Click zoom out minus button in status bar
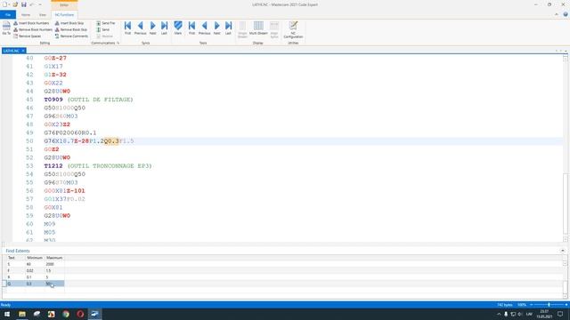 (531, 305)
